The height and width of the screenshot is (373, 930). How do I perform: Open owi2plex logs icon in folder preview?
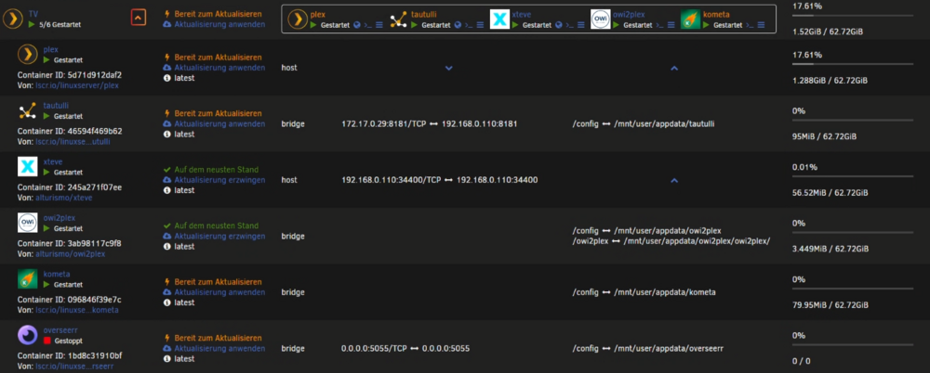pyautogui.click(x=671, y=25)
